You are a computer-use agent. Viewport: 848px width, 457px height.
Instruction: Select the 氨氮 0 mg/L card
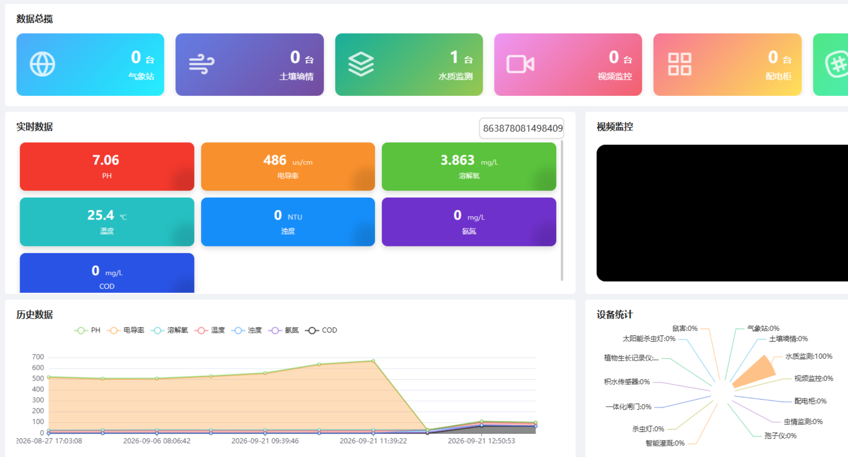click(469, 222)
